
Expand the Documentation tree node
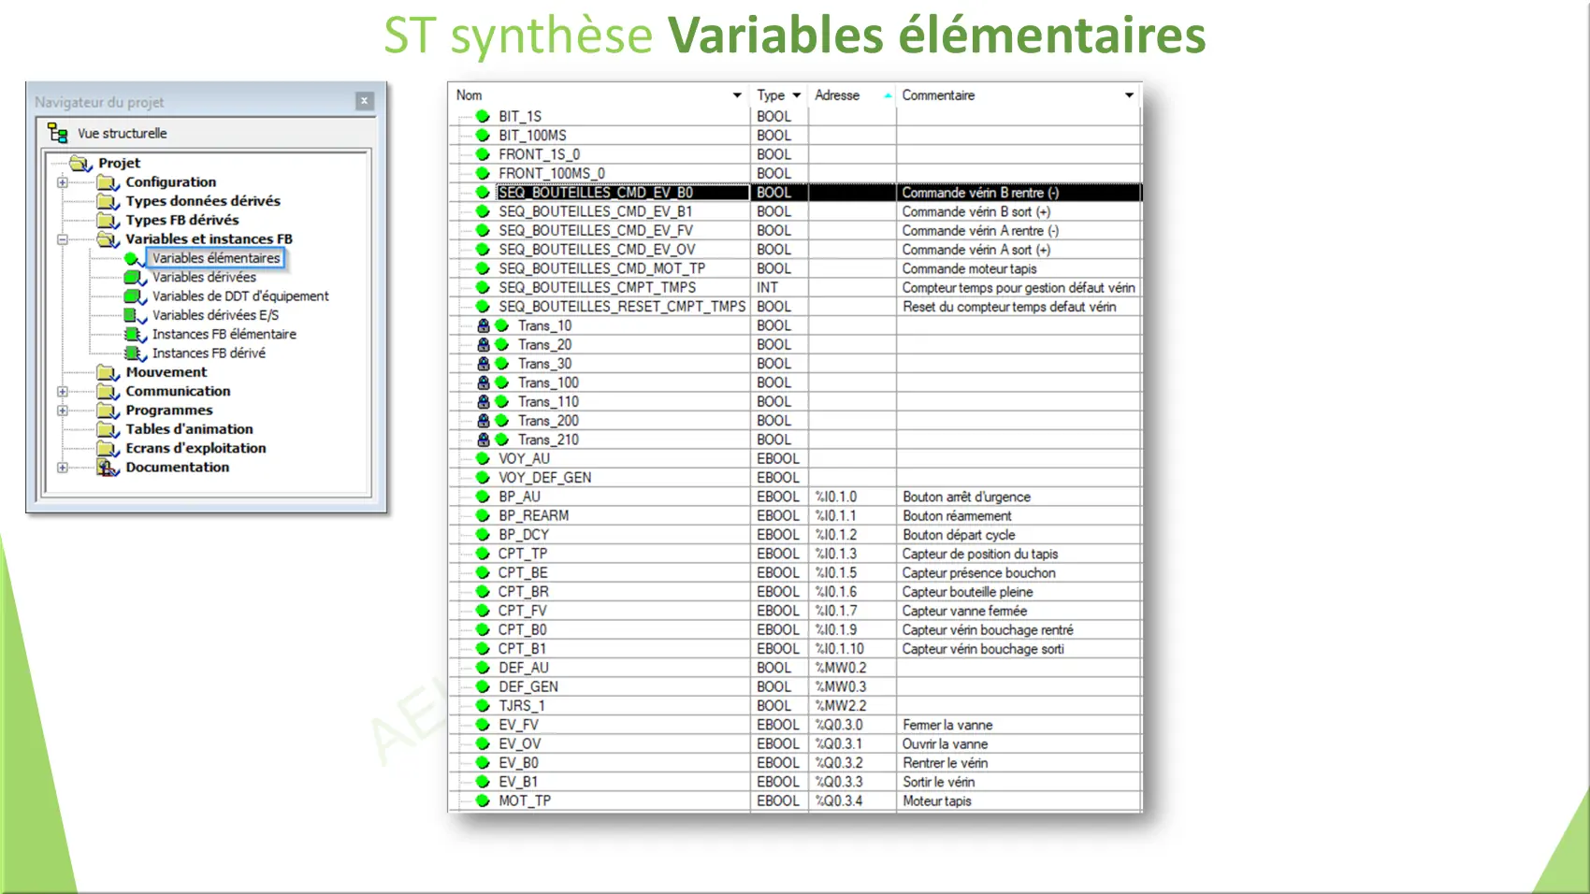click(63, 468)
